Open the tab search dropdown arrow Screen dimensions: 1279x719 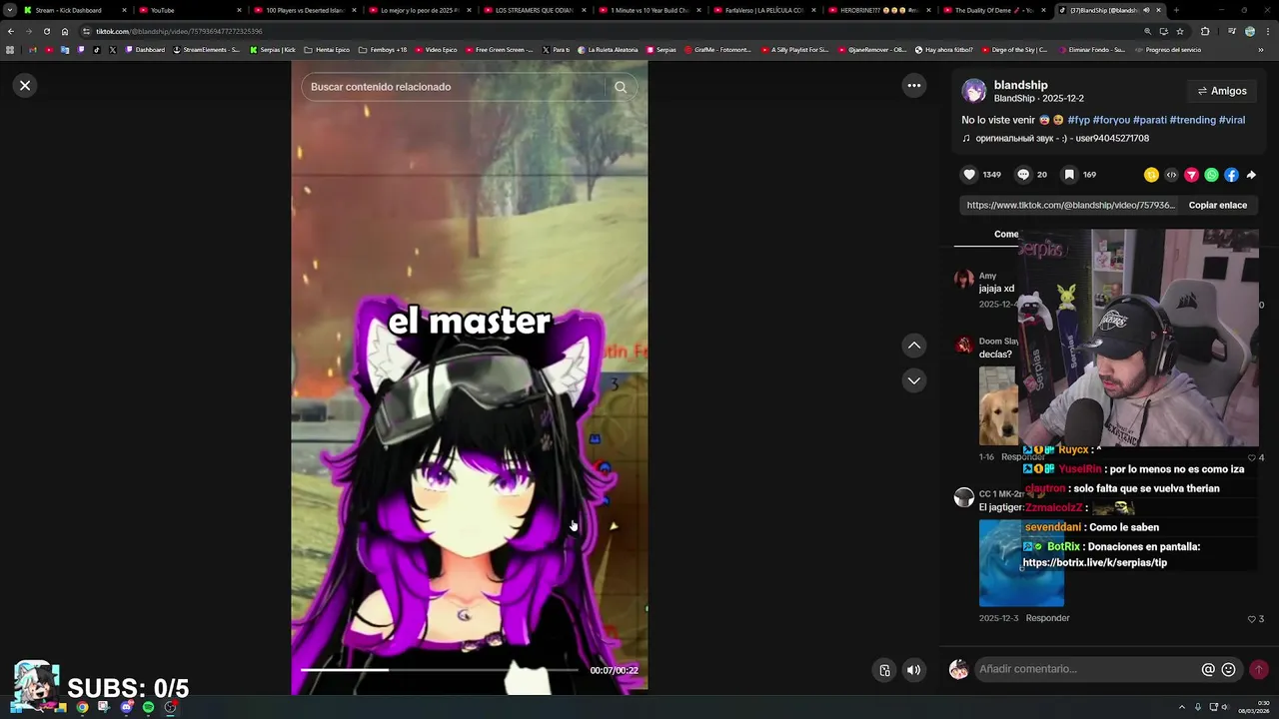point(9,10)
